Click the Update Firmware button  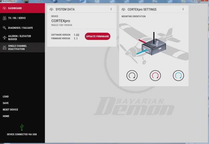[x=97, y=36]
